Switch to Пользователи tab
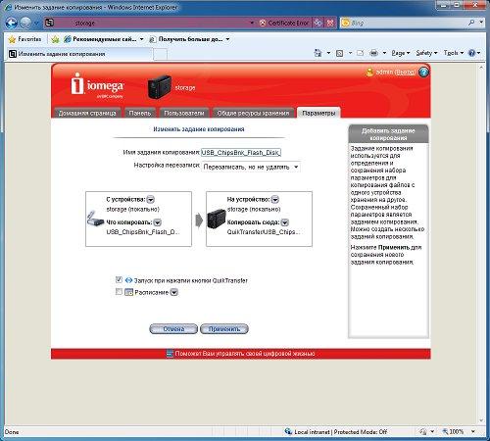The width and height of the screenshot is (490, 441). [184, 113]
